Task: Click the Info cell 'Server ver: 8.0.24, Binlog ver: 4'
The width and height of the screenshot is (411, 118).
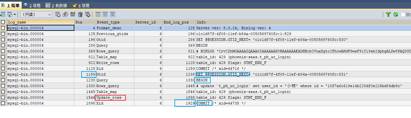Action: pos(303,28)
